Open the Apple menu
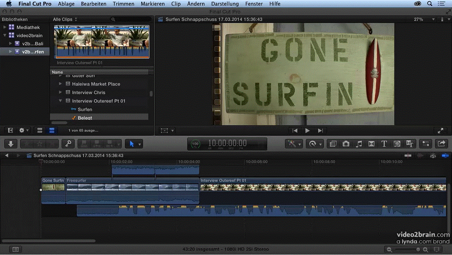The height and width of the screenshot is (255, 452). (x=9, y=4)
